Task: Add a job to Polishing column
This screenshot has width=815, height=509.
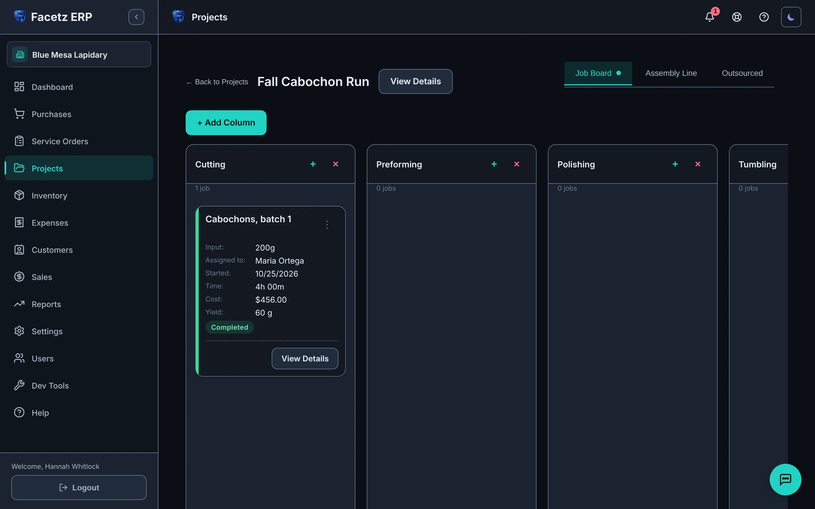Action: tap(675, 164)
